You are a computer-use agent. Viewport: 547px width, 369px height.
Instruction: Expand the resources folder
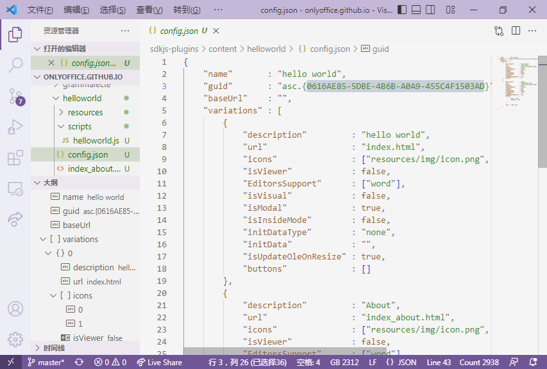click(61, 113)
